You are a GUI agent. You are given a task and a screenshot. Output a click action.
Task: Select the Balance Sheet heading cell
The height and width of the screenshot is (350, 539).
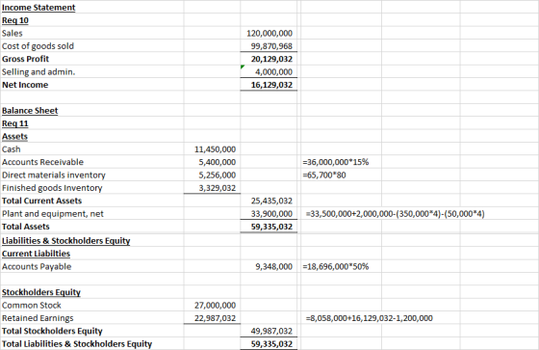pos(30,111)
